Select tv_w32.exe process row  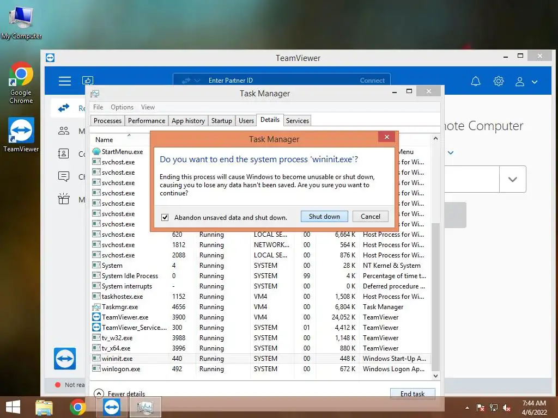(x=261, y=337)
